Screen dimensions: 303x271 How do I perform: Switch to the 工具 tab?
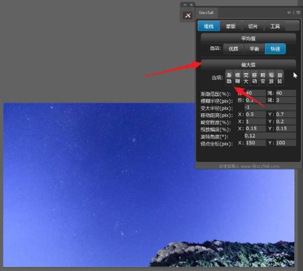tap(275, 26)
